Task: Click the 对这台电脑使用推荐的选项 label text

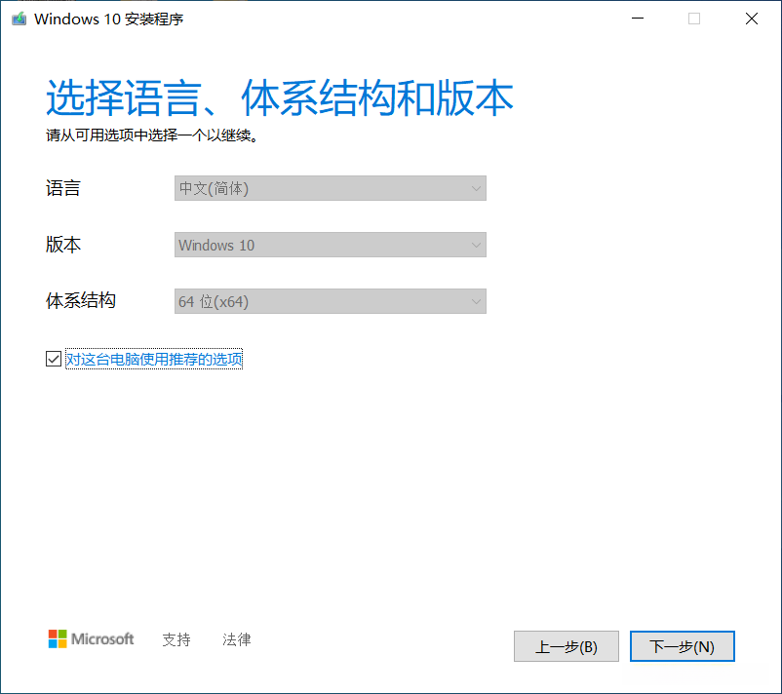Action: pos(154,359)
